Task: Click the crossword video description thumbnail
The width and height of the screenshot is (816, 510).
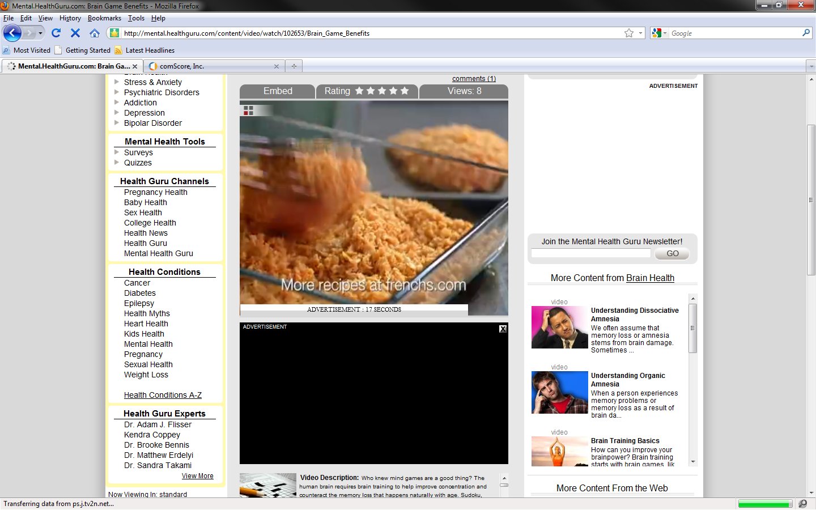Action: click(x=268, y=486)
